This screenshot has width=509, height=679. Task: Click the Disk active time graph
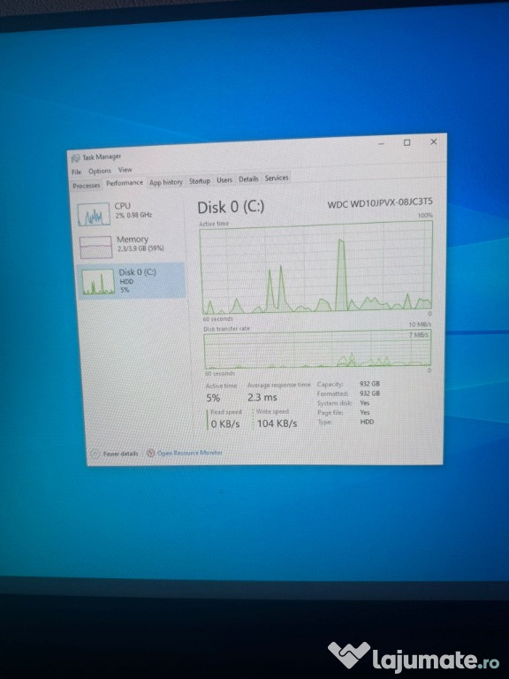[316, 268]
